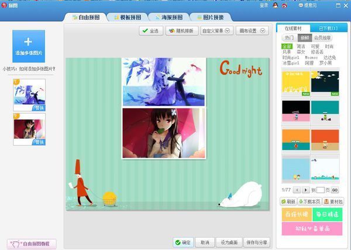Select the 时尚 category
The image size is (351, 250).
pos(329,46)
